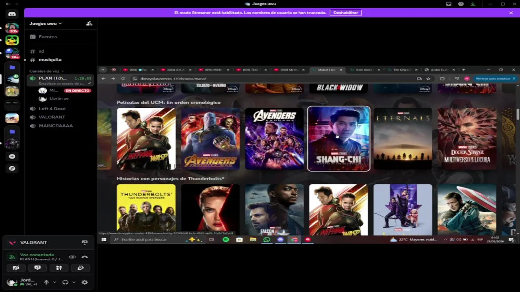Image resolution: width=520 pixels, height=292 pixels.
Task: Open noise suppression waveform icon
Action: (x=72, y=257)
